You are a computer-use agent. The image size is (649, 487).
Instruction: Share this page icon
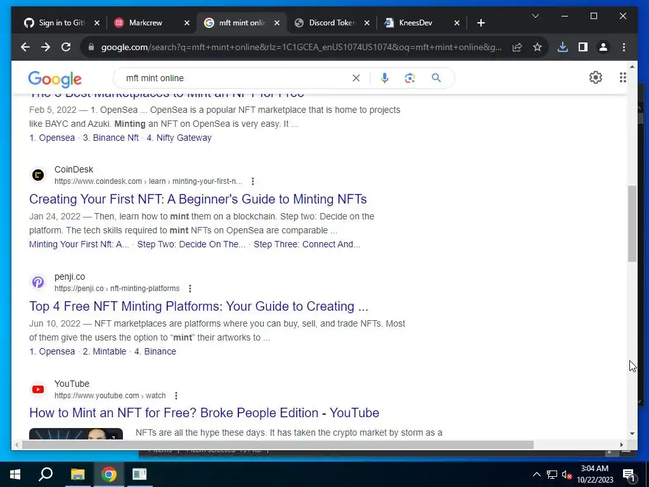click(517, 47)
